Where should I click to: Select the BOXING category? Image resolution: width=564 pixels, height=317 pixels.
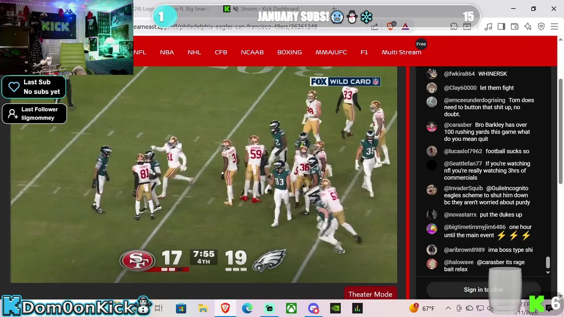289,52
